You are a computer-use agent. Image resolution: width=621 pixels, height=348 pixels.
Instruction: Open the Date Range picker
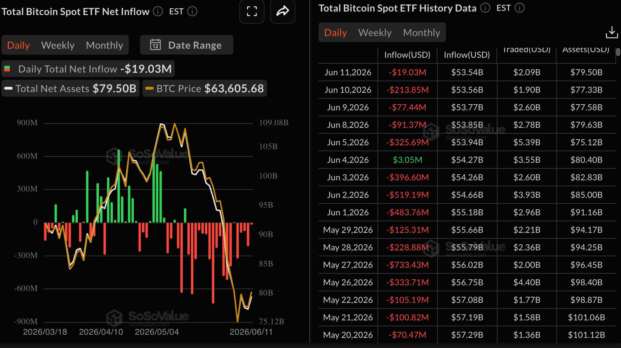coord(187,45)
